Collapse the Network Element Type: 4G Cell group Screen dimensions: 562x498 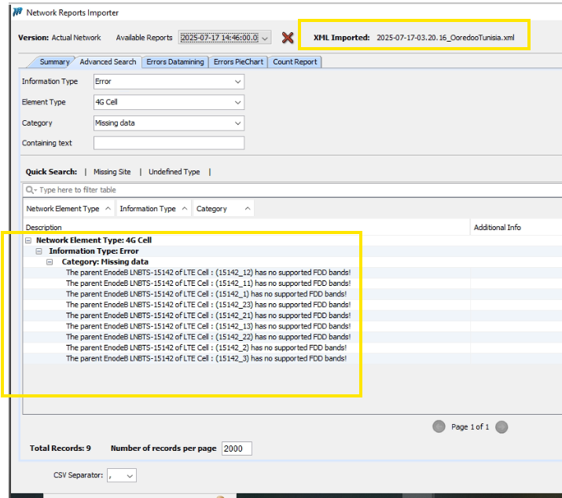(29, 240)
